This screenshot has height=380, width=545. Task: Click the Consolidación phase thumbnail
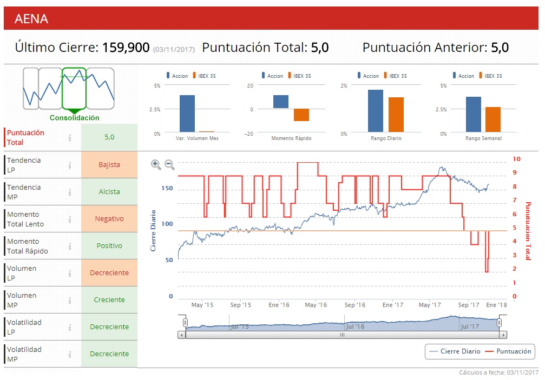click(74, 91)
